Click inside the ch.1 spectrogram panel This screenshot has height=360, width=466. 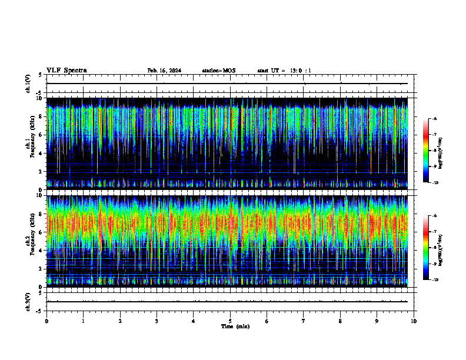(x=227, y=144)
